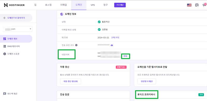The width and height of the screenshot is (207, 101).
Task: Click the 도메인 소유권 info icon
Action: tap(5, 54)
